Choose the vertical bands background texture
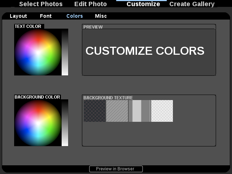 click(x=140, y=111)
